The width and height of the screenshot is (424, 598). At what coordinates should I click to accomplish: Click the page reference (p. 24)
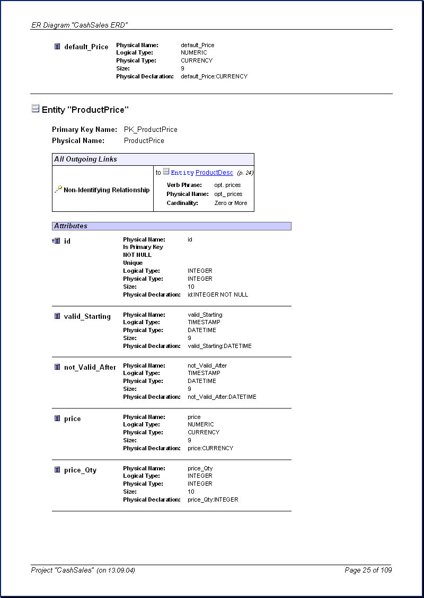[245, 173]
